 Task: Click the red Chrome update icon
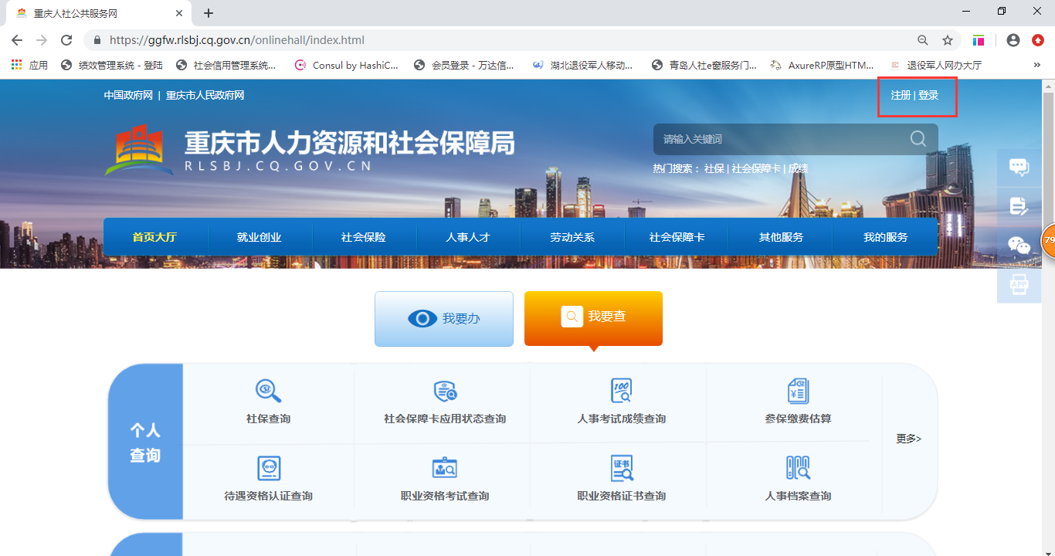(x=1038, y=40)
